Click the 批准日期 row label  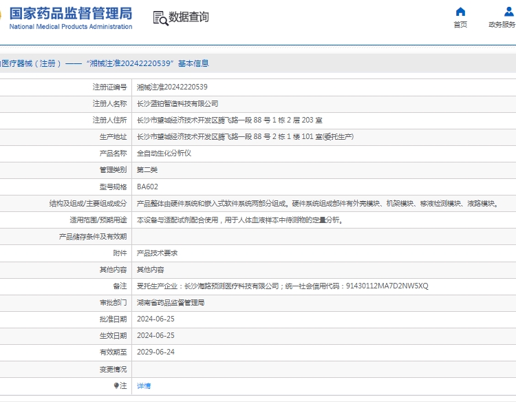pos(114,319)
